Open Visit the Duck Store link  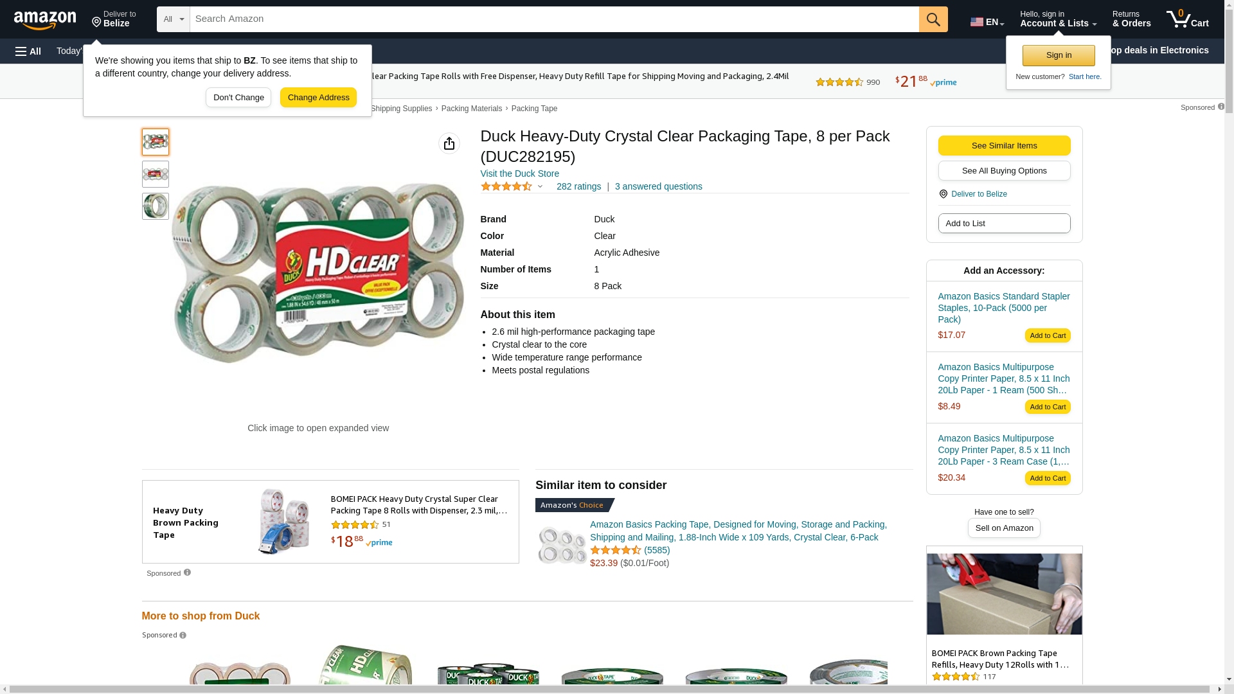[x=519, y=173]
